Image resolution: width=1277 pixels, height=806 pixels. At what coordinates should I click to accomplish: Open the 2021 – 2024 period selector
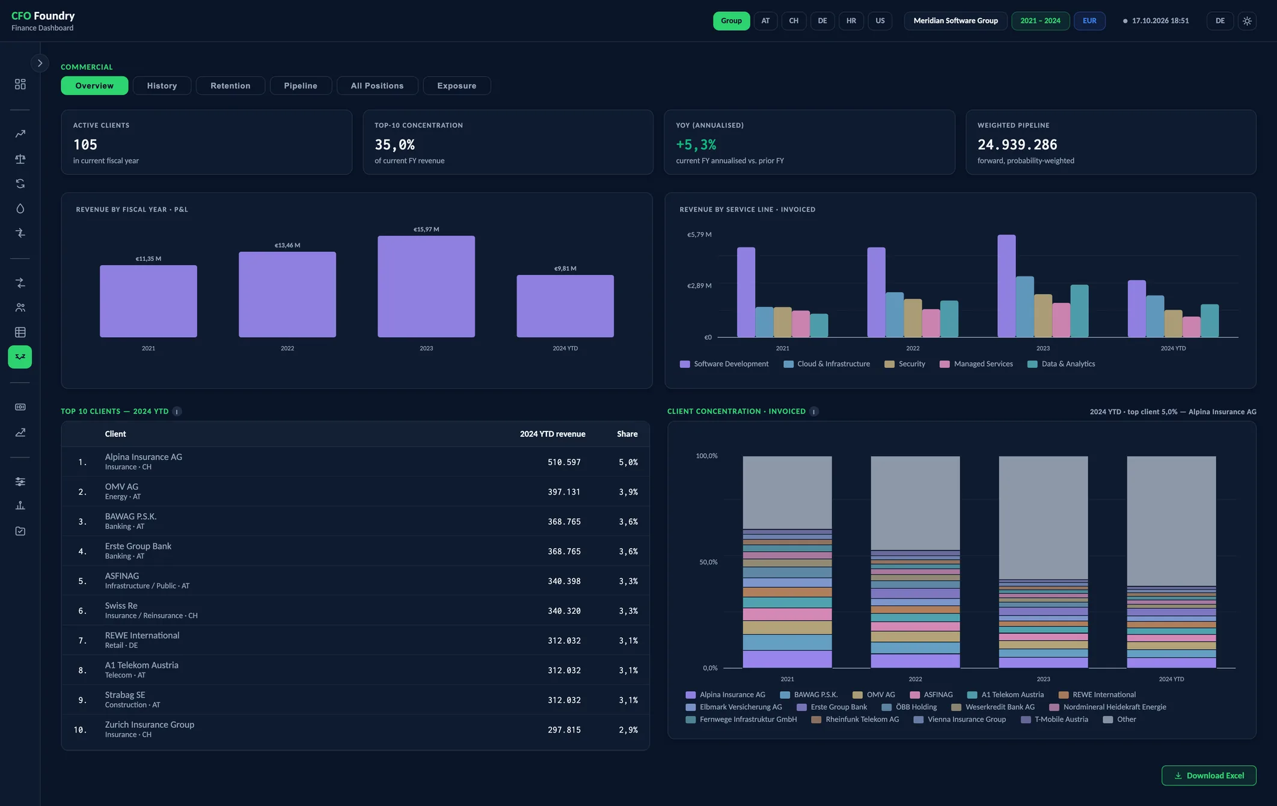(x=1040, y=20)
